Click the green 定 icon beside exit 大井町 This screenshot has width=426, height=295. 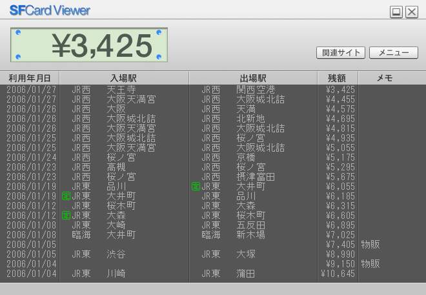point(196,187)
